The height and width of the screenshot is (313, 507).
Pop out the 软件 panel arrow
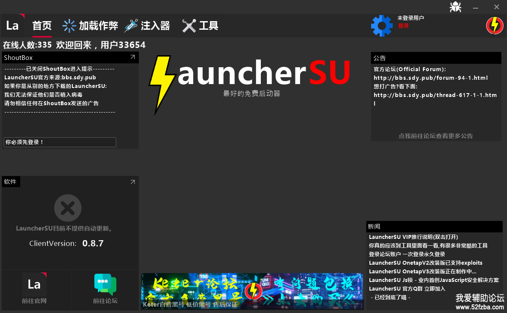133,182
